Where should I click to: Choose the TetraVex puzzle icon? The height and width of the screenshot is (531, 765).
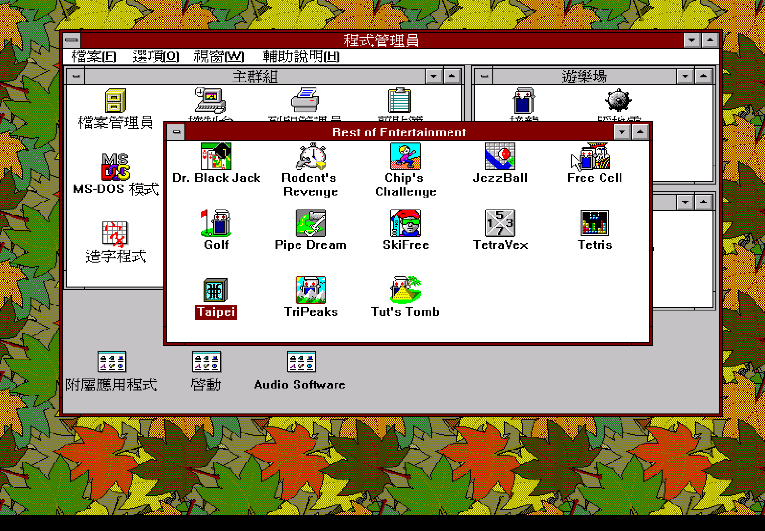500,223
